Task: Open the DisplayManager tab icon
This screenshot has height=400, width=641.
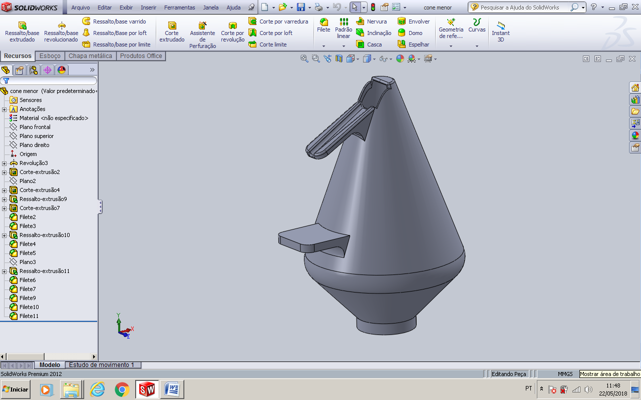Action: pyautogui.click(x=62, y=70)
